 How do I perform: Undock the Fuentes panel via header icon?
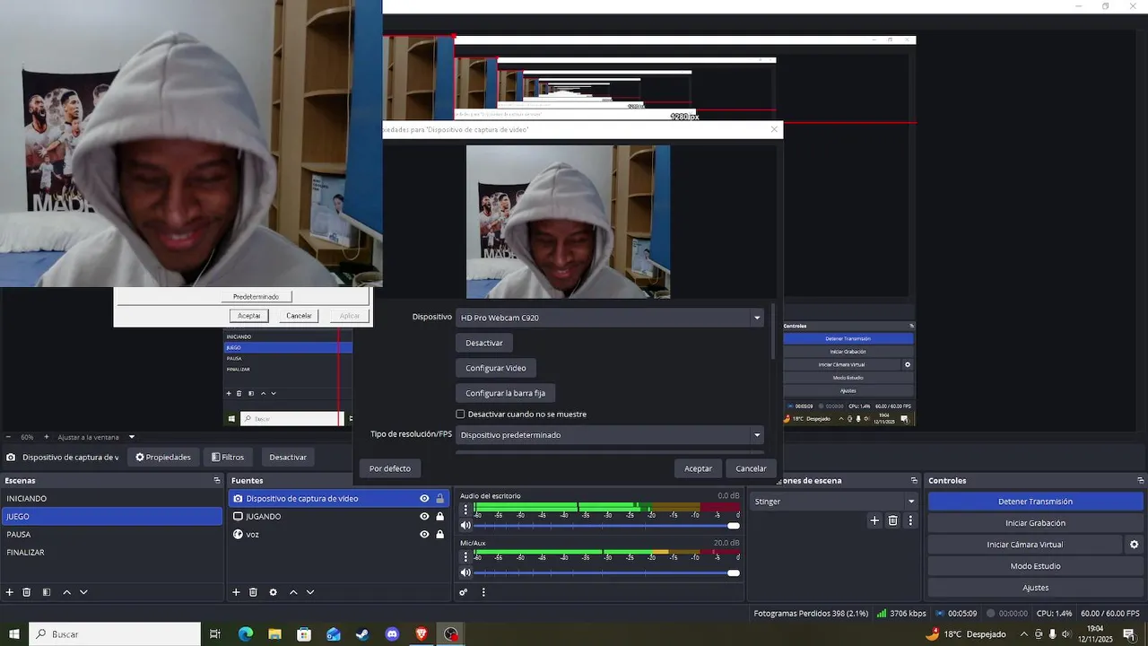(x=442, y=481)
